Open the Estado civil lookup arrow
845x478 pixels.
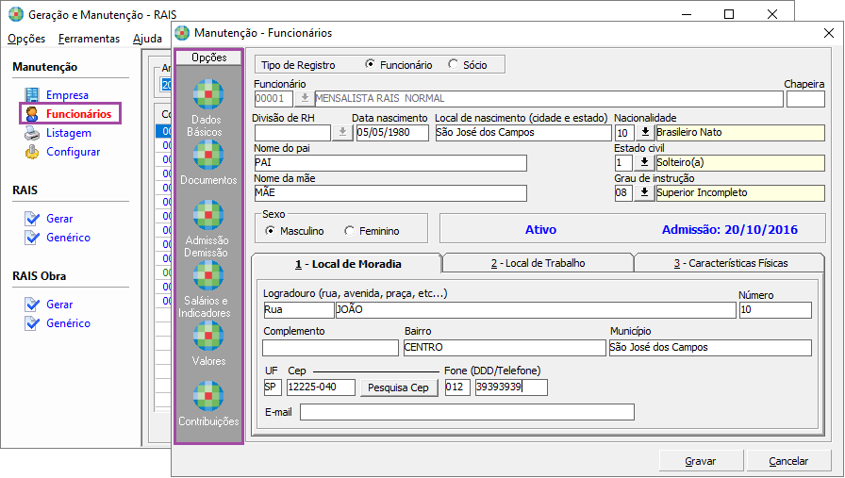pyautogui.click(x=644, y=163)
